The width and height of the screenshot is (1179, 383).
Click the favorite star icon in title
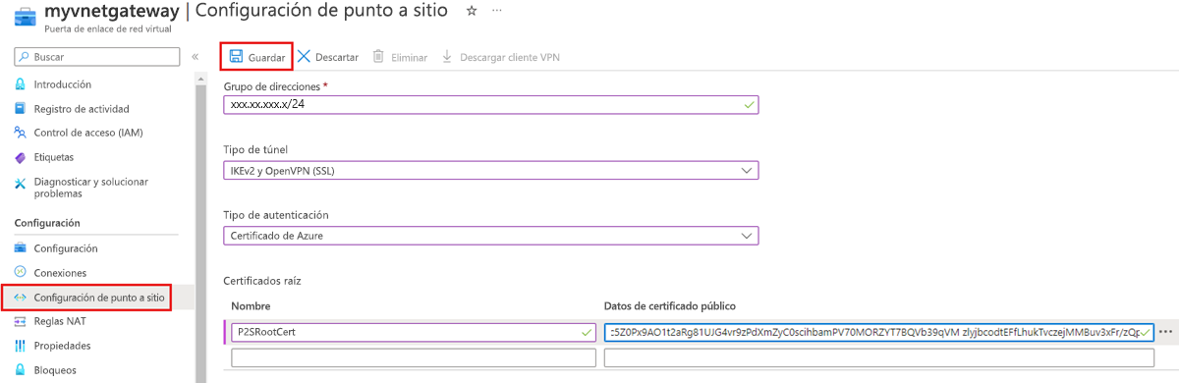(471, 11)
